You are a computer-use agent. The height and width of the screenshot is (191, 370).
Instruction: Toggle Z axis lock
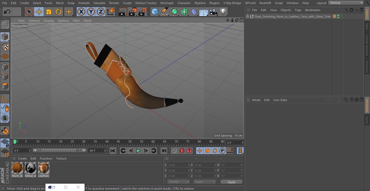101,12
